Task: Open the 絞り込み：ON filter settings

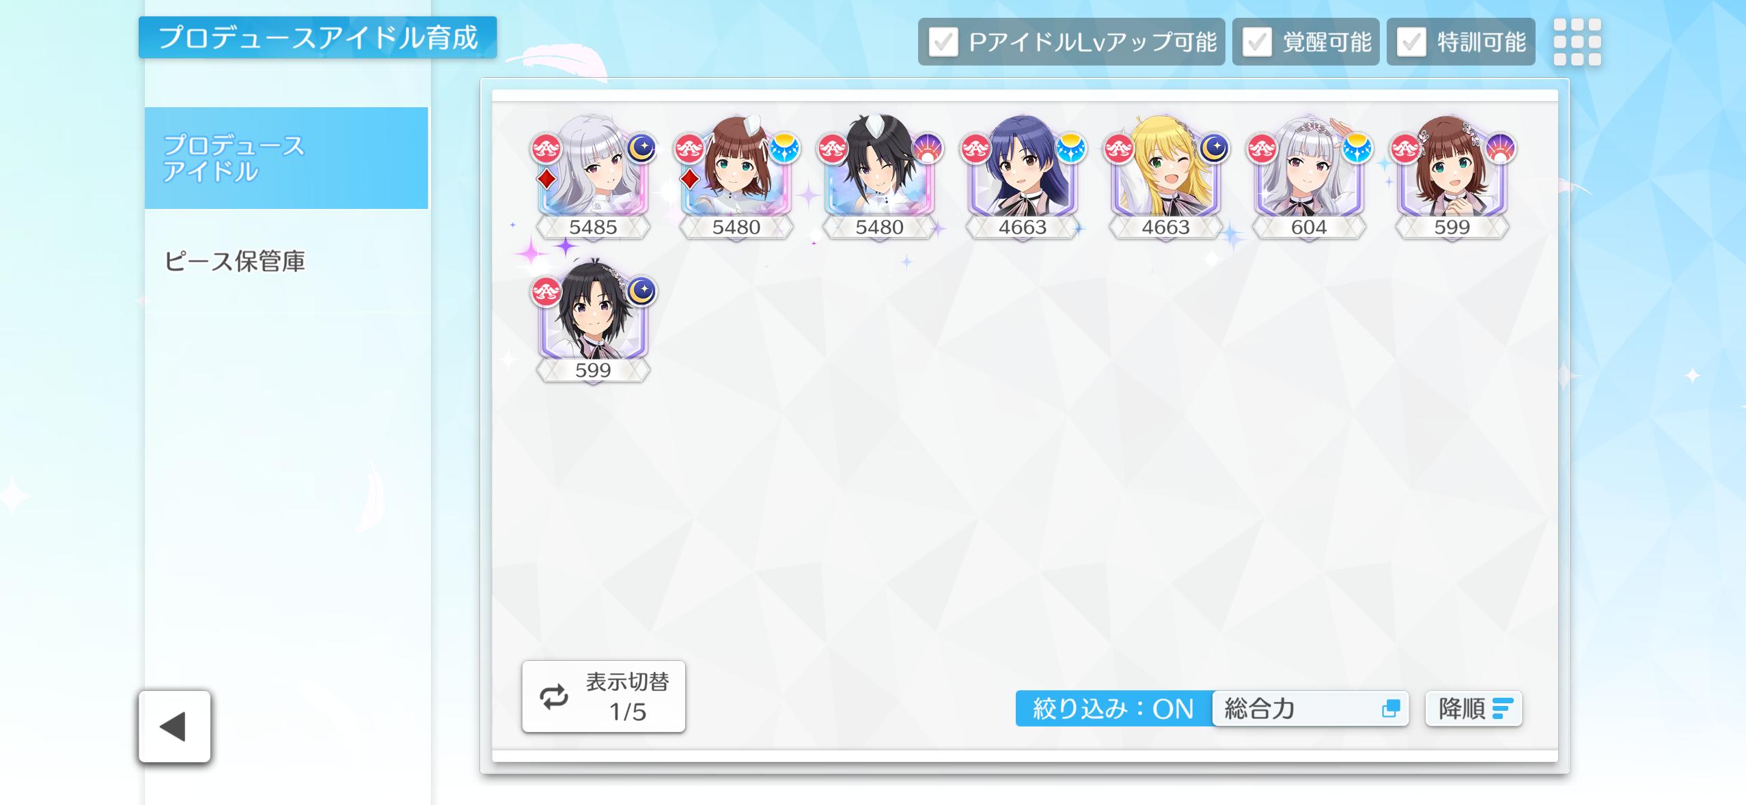Action: pos(1114,709)
